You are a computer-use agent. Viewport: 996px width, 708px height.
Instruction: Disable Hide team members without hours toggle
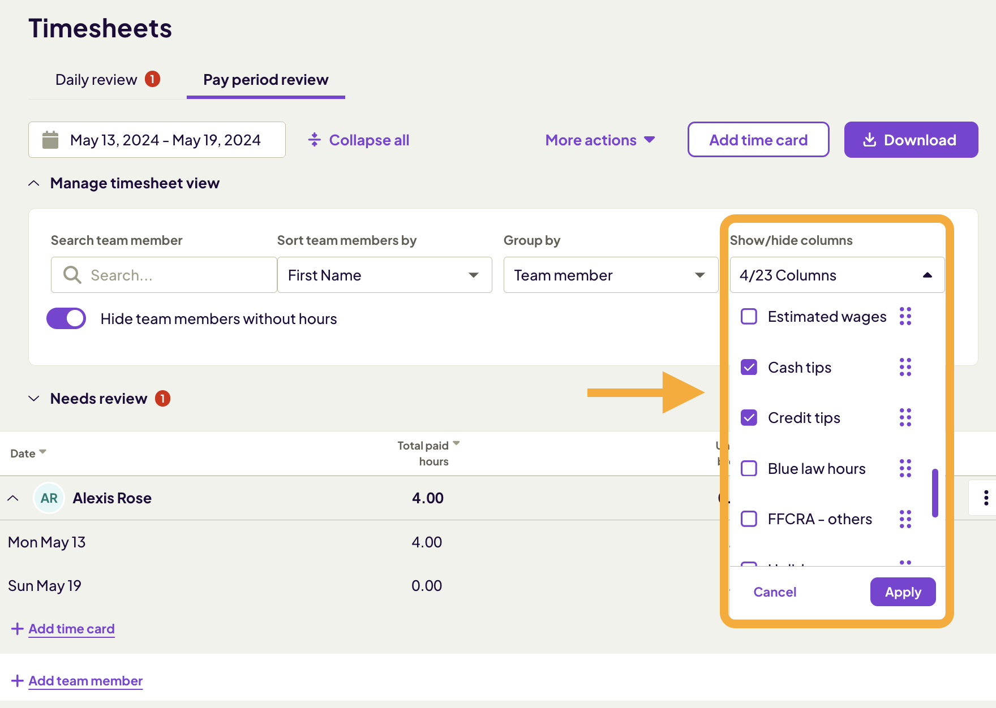[x=66, y=318]
